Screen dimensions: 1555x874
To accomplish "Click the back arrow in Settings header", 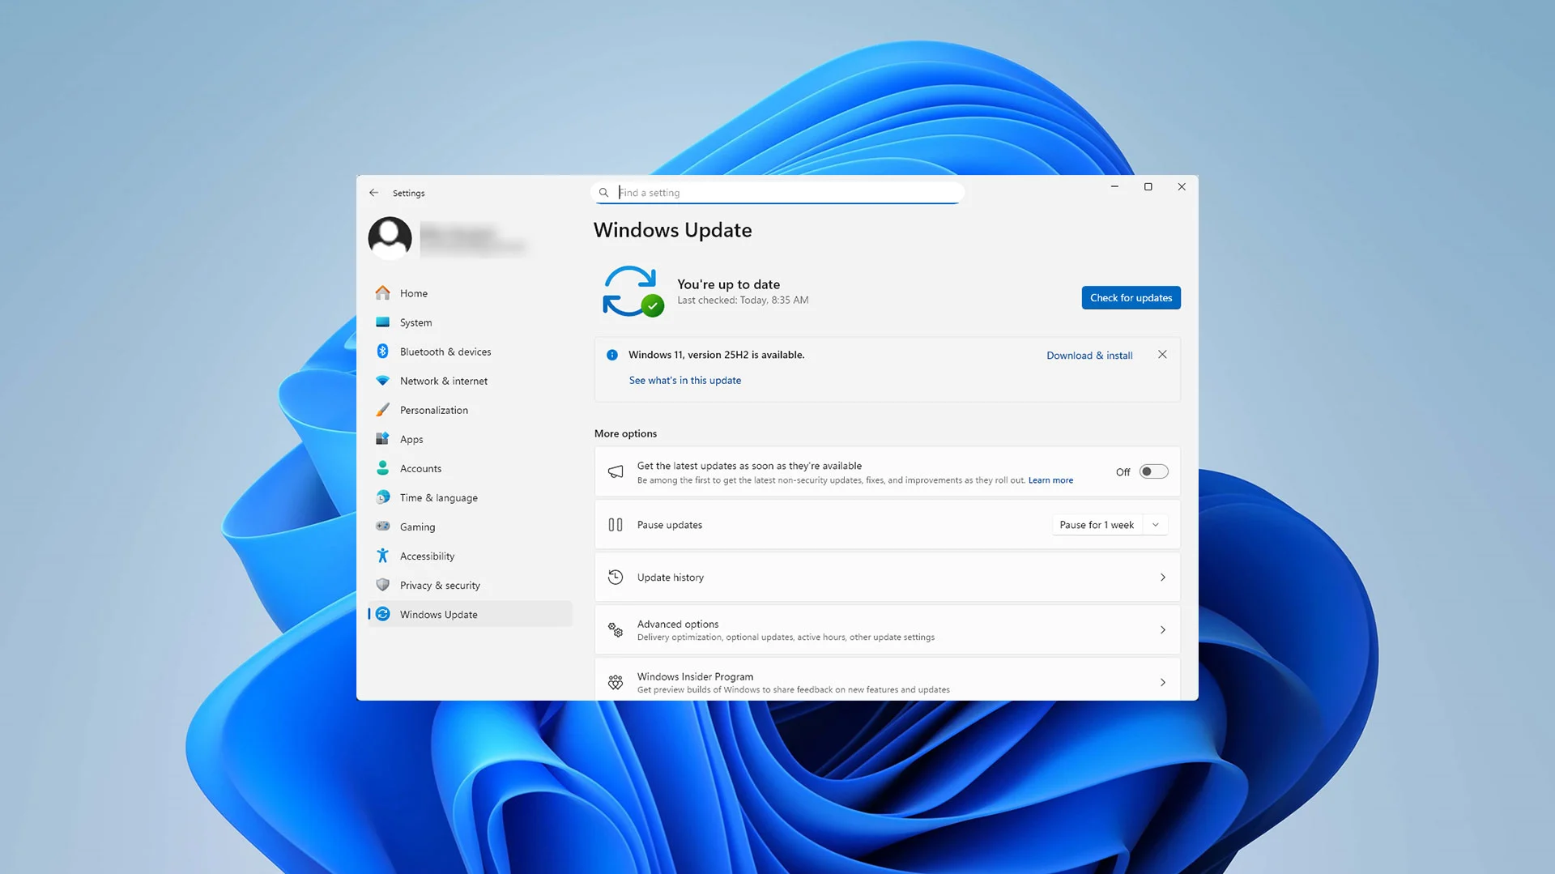I will click(x=373, y=193).
